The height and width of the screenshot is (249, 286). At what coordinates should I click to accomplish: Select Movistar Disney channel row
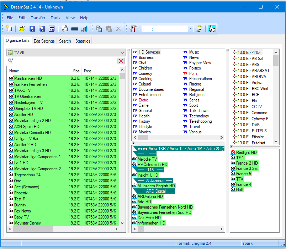pyautogui.click(x=63, y=223)
